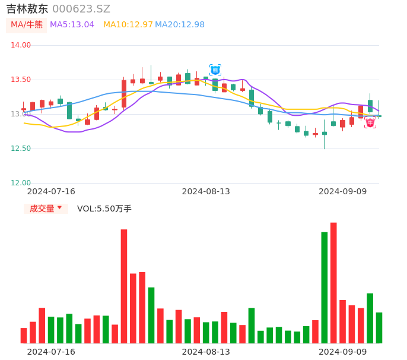This screenshot has height=360, width=407.
Task: Click the 2024-07-16 date under price chart
Action: pos(51,191)
